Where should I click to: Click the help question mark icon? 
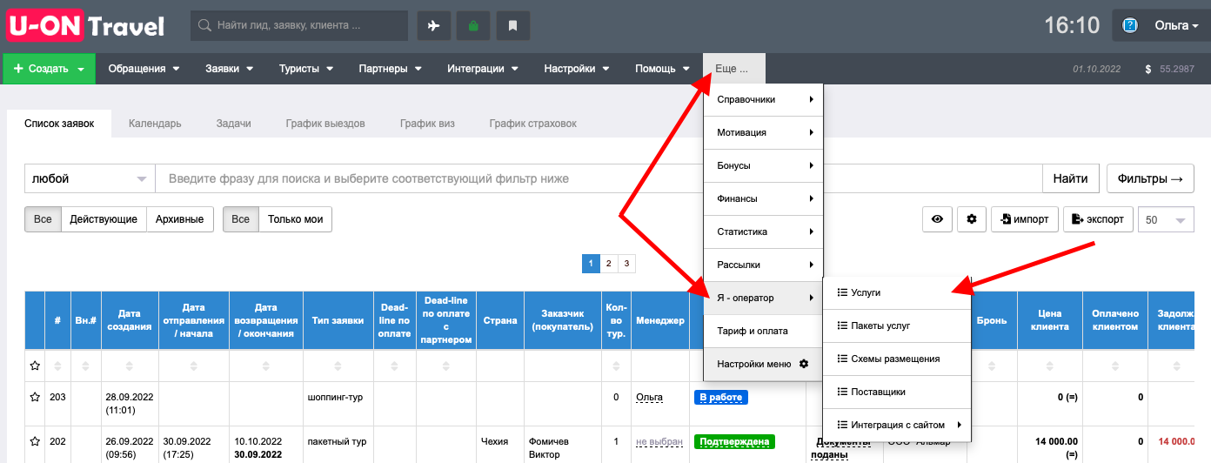pyautogui.click(x=1130, y=25)
